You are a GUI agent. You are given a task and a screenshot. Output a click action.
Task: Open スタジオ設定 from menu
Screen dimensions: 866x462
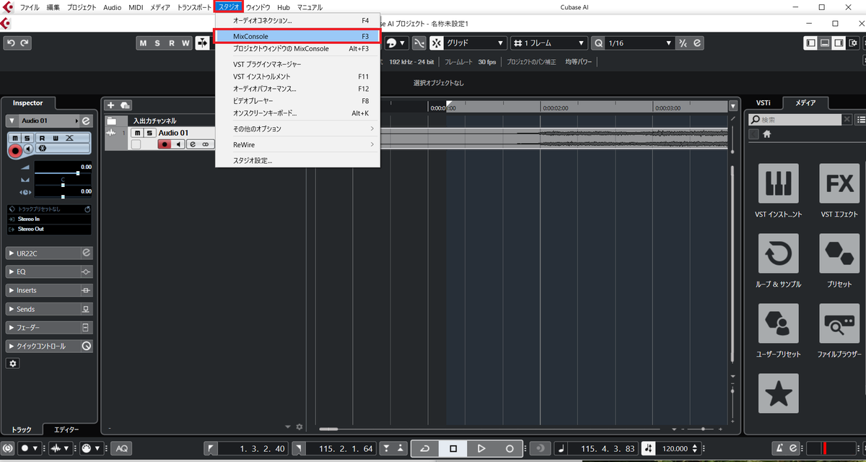[x=297, y=160]
